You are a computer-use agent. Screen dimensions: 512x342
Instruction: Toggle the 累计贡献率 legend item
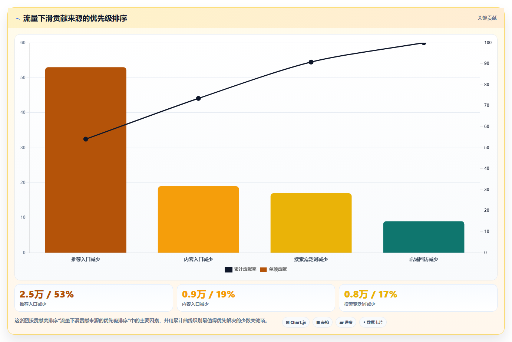[240, 269]
